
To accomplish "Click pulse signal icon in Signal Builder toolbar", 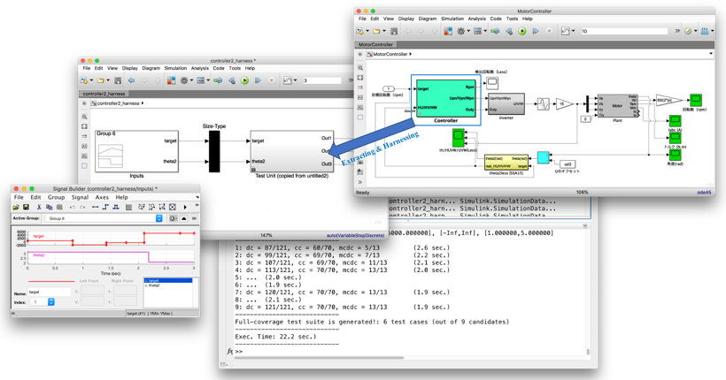I will pos(116,207).
